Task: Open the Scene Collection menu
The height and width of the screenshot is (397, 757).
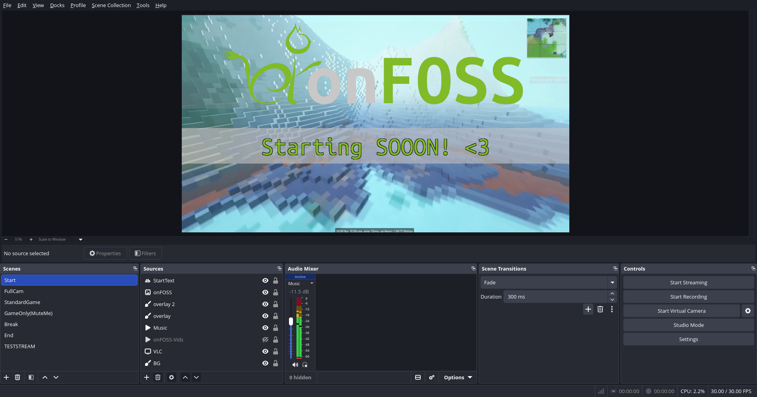Action: (111, 5)
